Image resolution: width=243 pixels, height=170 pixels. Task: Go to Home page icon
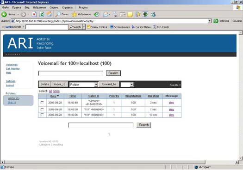[49, 14]
